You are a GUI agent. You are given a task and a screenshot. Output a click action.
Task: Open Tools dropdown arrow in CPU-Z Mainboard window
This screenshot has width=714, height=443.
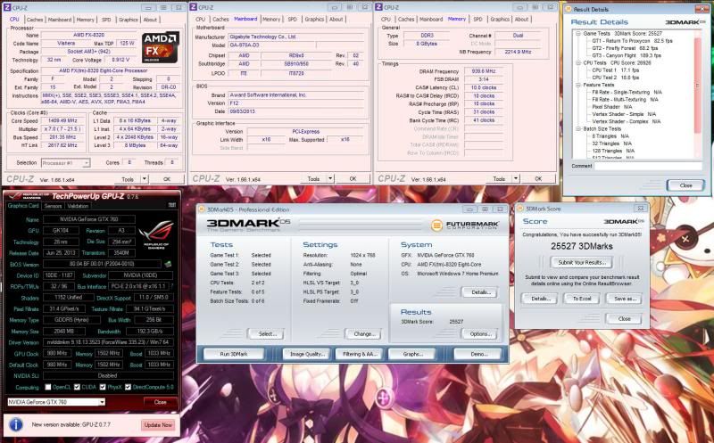(330, 179)
